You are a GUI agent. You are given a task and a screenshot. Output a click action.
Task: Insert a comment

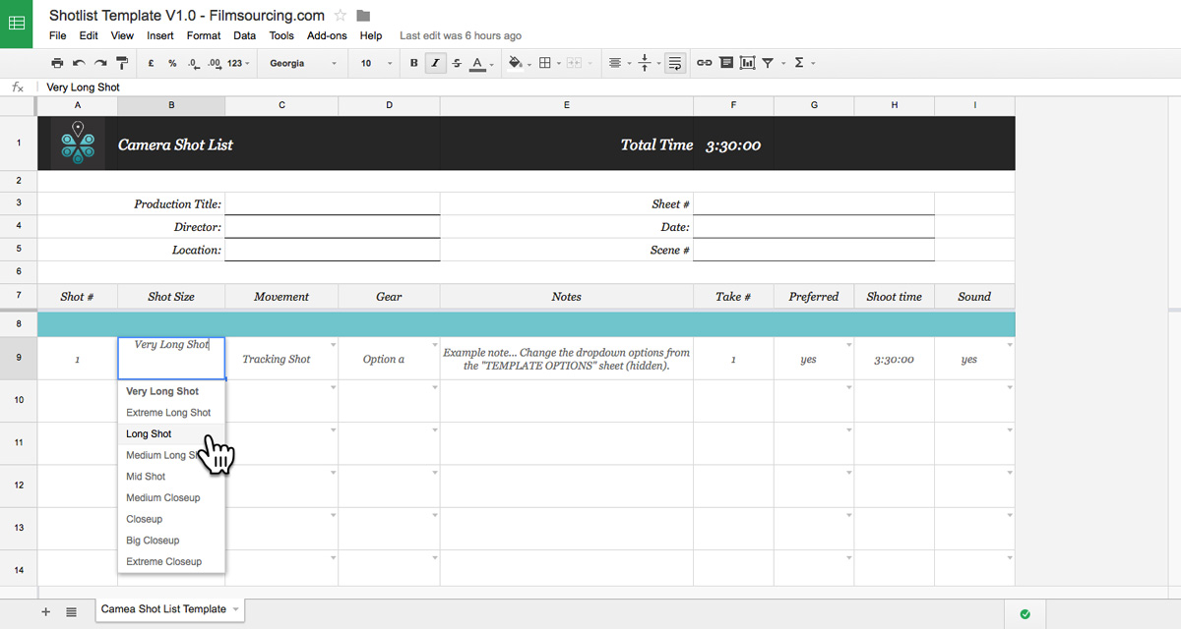726,63
